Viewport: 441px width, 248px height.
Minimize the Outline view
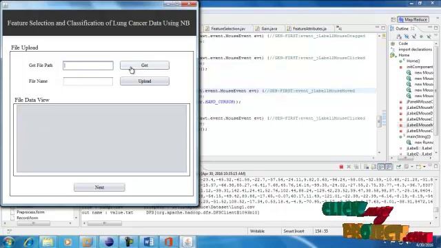[430, 28]
